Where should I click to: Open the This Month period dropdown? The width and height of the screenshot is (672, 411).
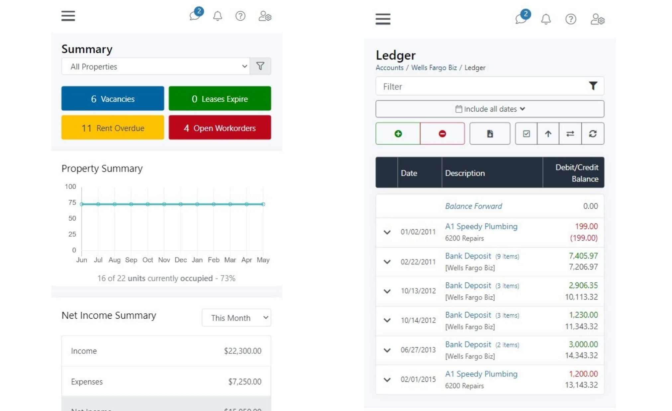(236, 318)
